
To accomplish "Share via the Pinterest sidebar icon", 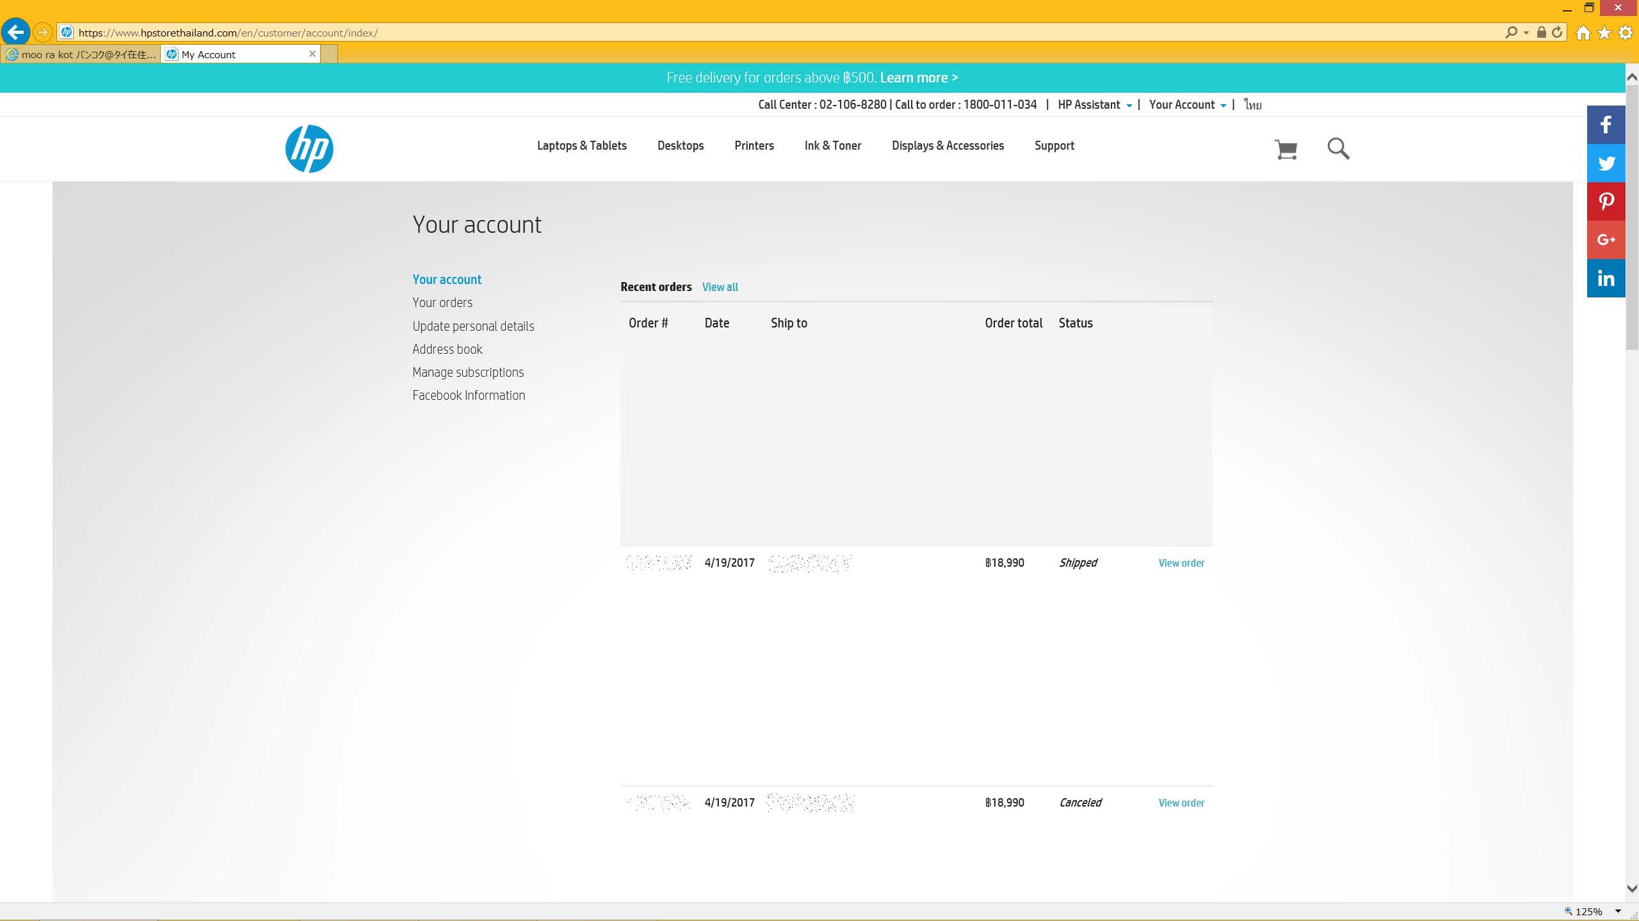I will [x=1606, y=201].
